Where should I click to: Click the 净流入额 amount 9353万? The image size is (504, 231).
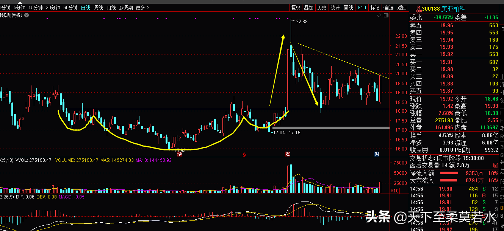point(474,174)
